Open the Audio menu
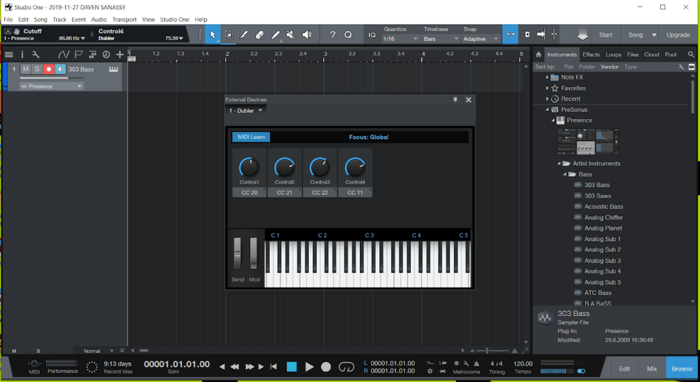 [99, 19]
